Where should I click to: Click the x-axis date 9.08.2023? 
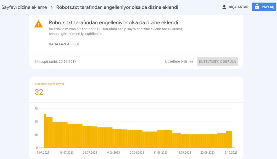coord(113,153)
